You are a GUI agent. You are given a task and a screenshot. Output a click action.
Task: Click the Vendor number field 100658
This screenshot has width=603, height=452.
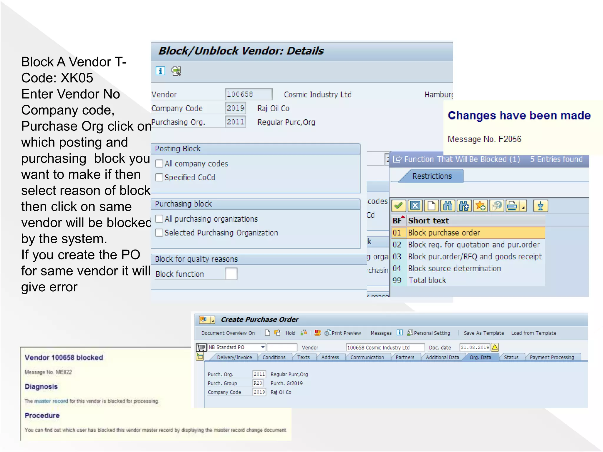point(249,94)
